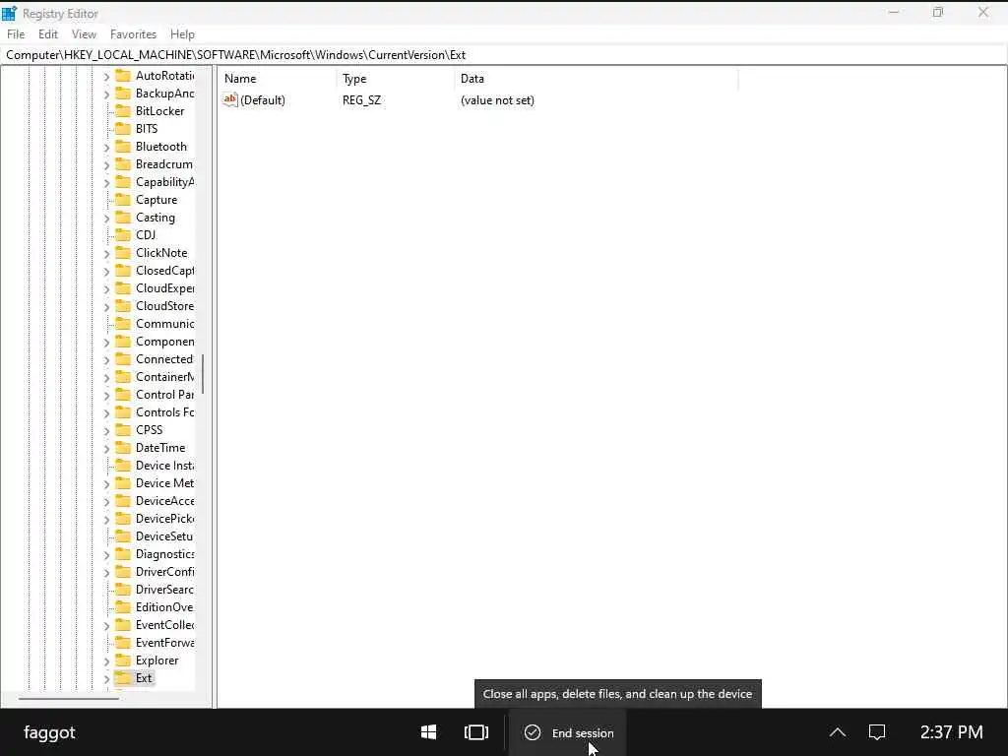The height and width of the screenshot is (756, 1008).
Task: Select the EventForwarding tree key
Action: click(x=164, y=642)
